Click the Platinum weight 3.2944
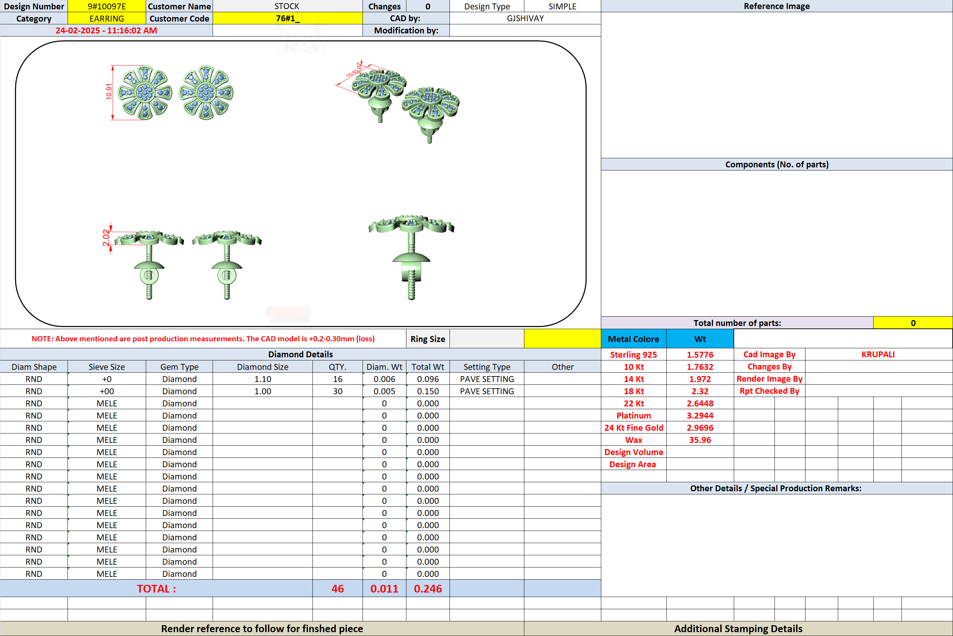 [700, 415]
